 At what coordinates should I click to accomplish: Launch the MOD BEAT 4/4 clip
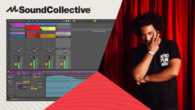[x=26, y=35]
